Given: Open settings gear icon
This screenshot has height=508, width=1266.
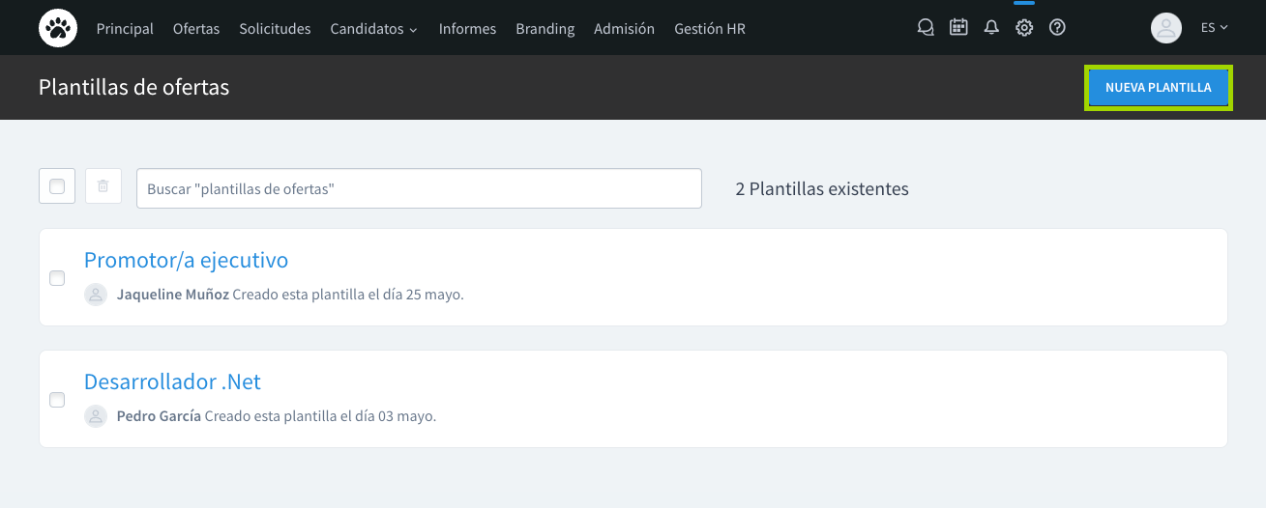Looking at the screenshot, I should 1024,28.
